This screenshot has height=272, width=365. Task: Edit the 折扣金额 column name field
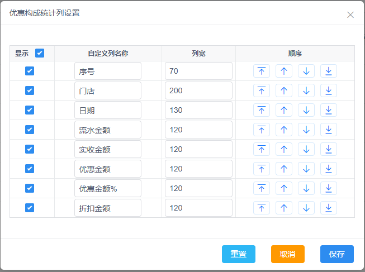[x=108, y=208]
